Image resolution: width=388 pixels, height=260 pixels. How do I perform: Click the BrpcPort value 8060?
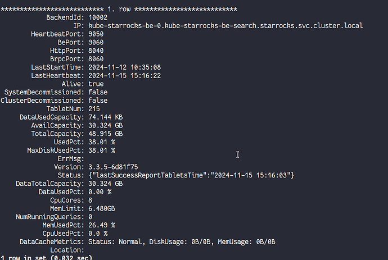[x=96, y=59]
